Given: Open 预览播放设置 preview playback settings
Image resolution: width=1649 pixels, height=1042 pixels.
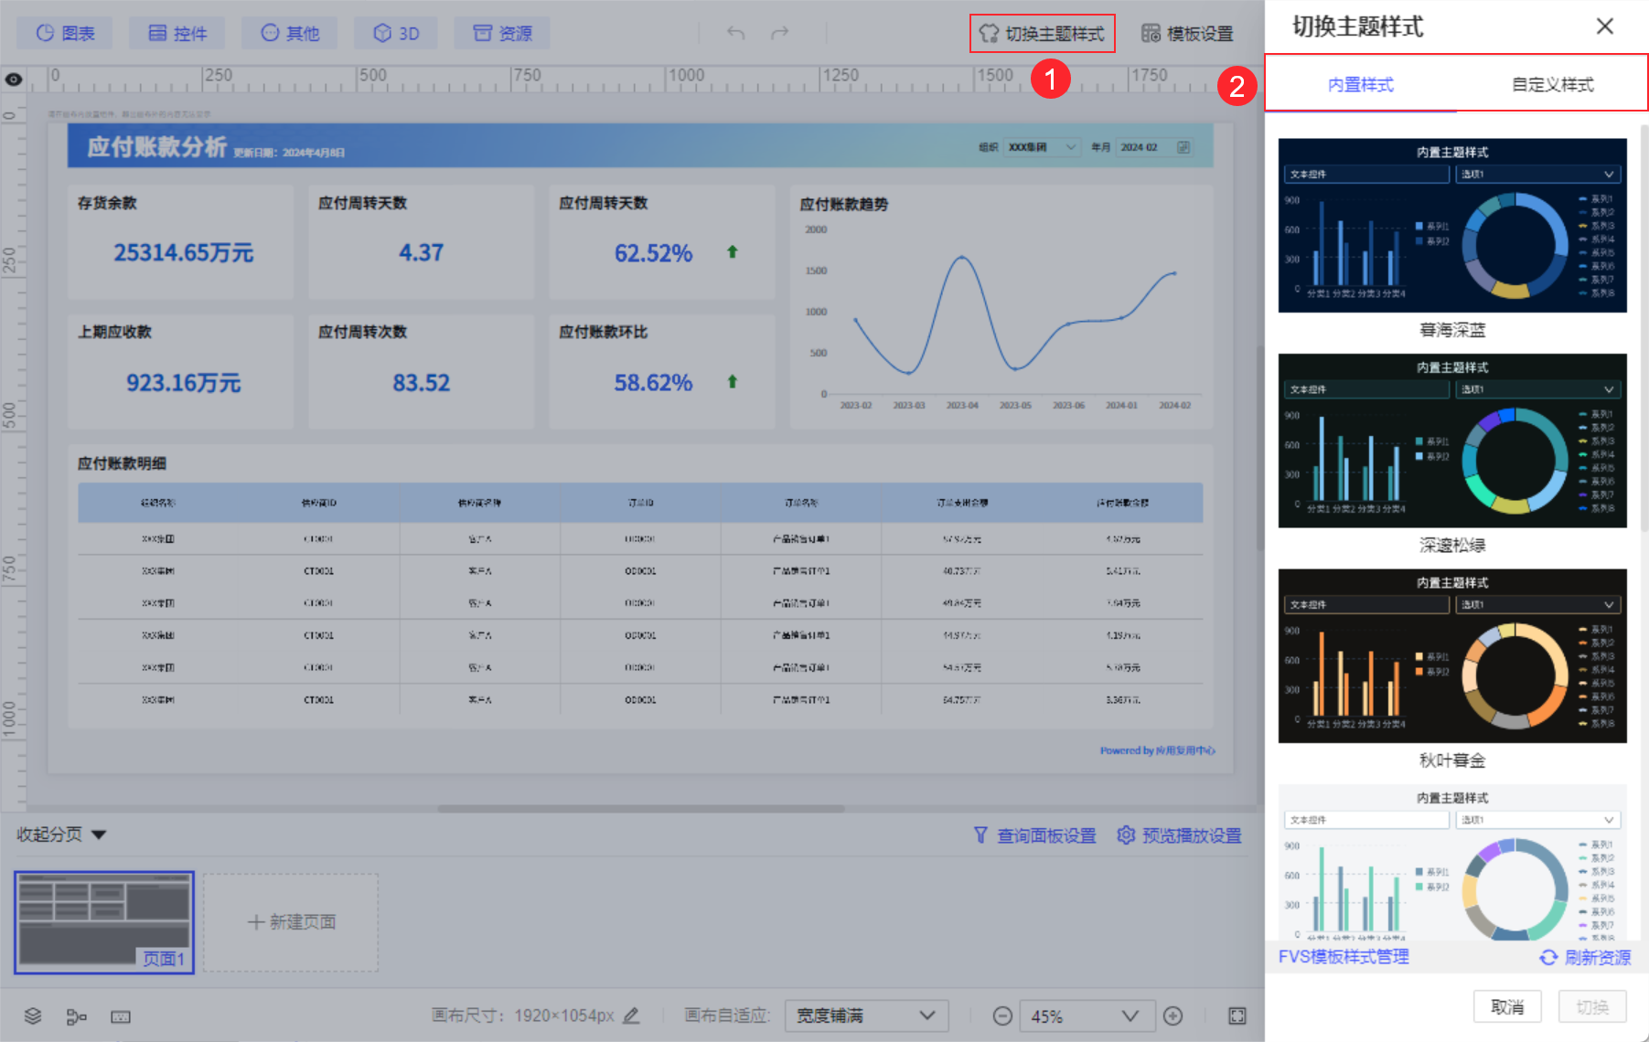Looking at the screenshot, I should pos(1180,835).
